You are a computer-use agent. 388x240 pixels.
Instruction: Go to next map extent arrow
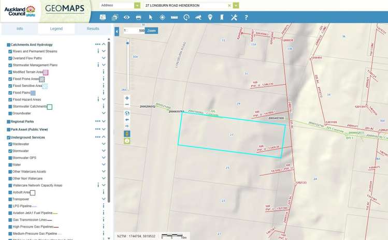click(x=127, y=126)
